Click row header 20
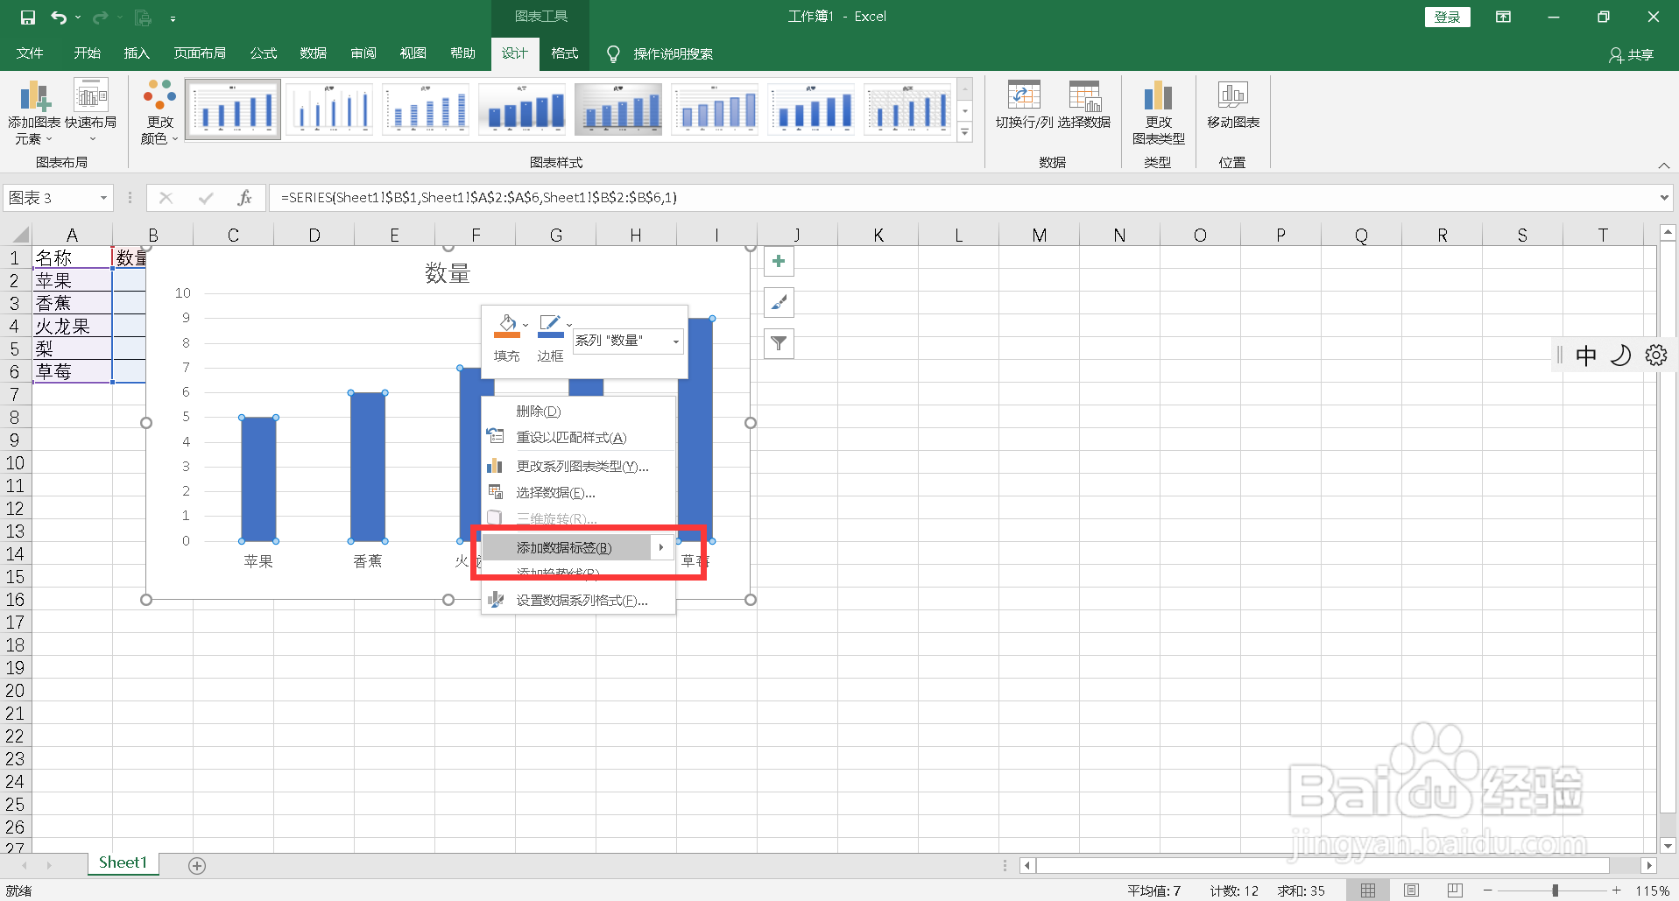 click(x=15, y=690)
